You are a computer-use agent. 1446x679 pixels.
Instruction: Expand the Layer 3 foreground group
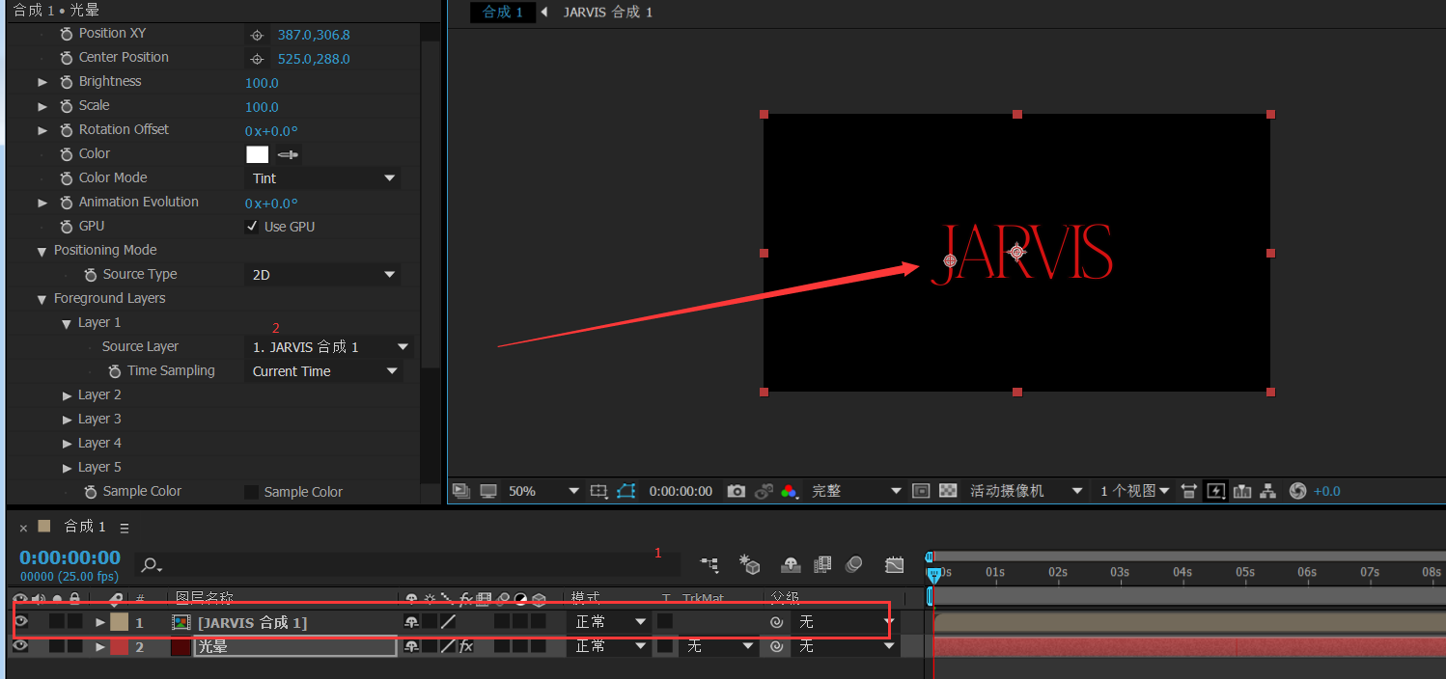[x=67, y=420]
